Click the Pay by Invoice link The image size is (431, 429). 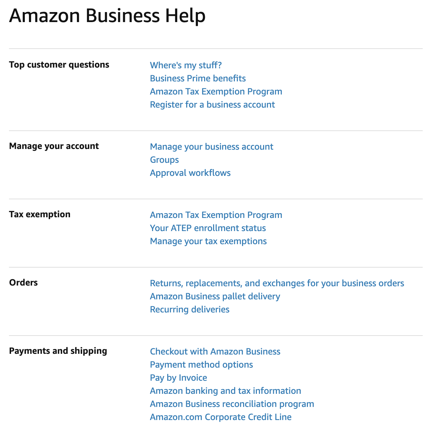(x=178, y=378)
